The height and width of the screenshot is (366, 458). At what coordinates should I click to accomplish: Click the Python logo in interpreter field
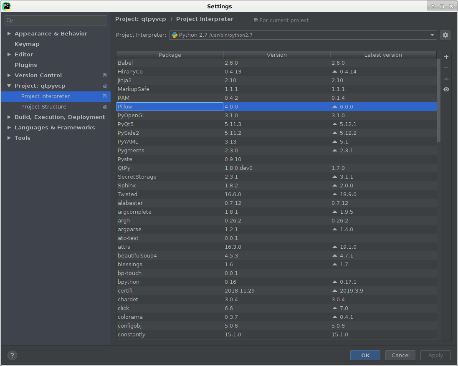click(x=175, y=35)
